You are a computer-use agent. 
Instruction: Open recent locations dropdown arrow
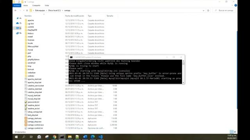pyautogui.click(x=23, y=10)
